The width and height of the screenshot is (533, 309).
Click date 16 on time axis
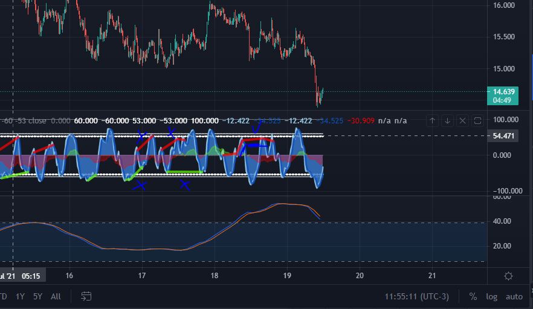69,276
